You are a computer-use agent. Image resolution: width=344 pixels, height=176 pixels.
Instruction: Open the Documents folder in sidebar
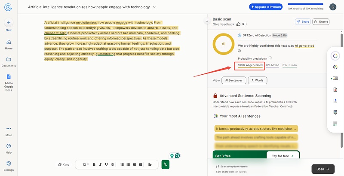click(x=9, y=59)
